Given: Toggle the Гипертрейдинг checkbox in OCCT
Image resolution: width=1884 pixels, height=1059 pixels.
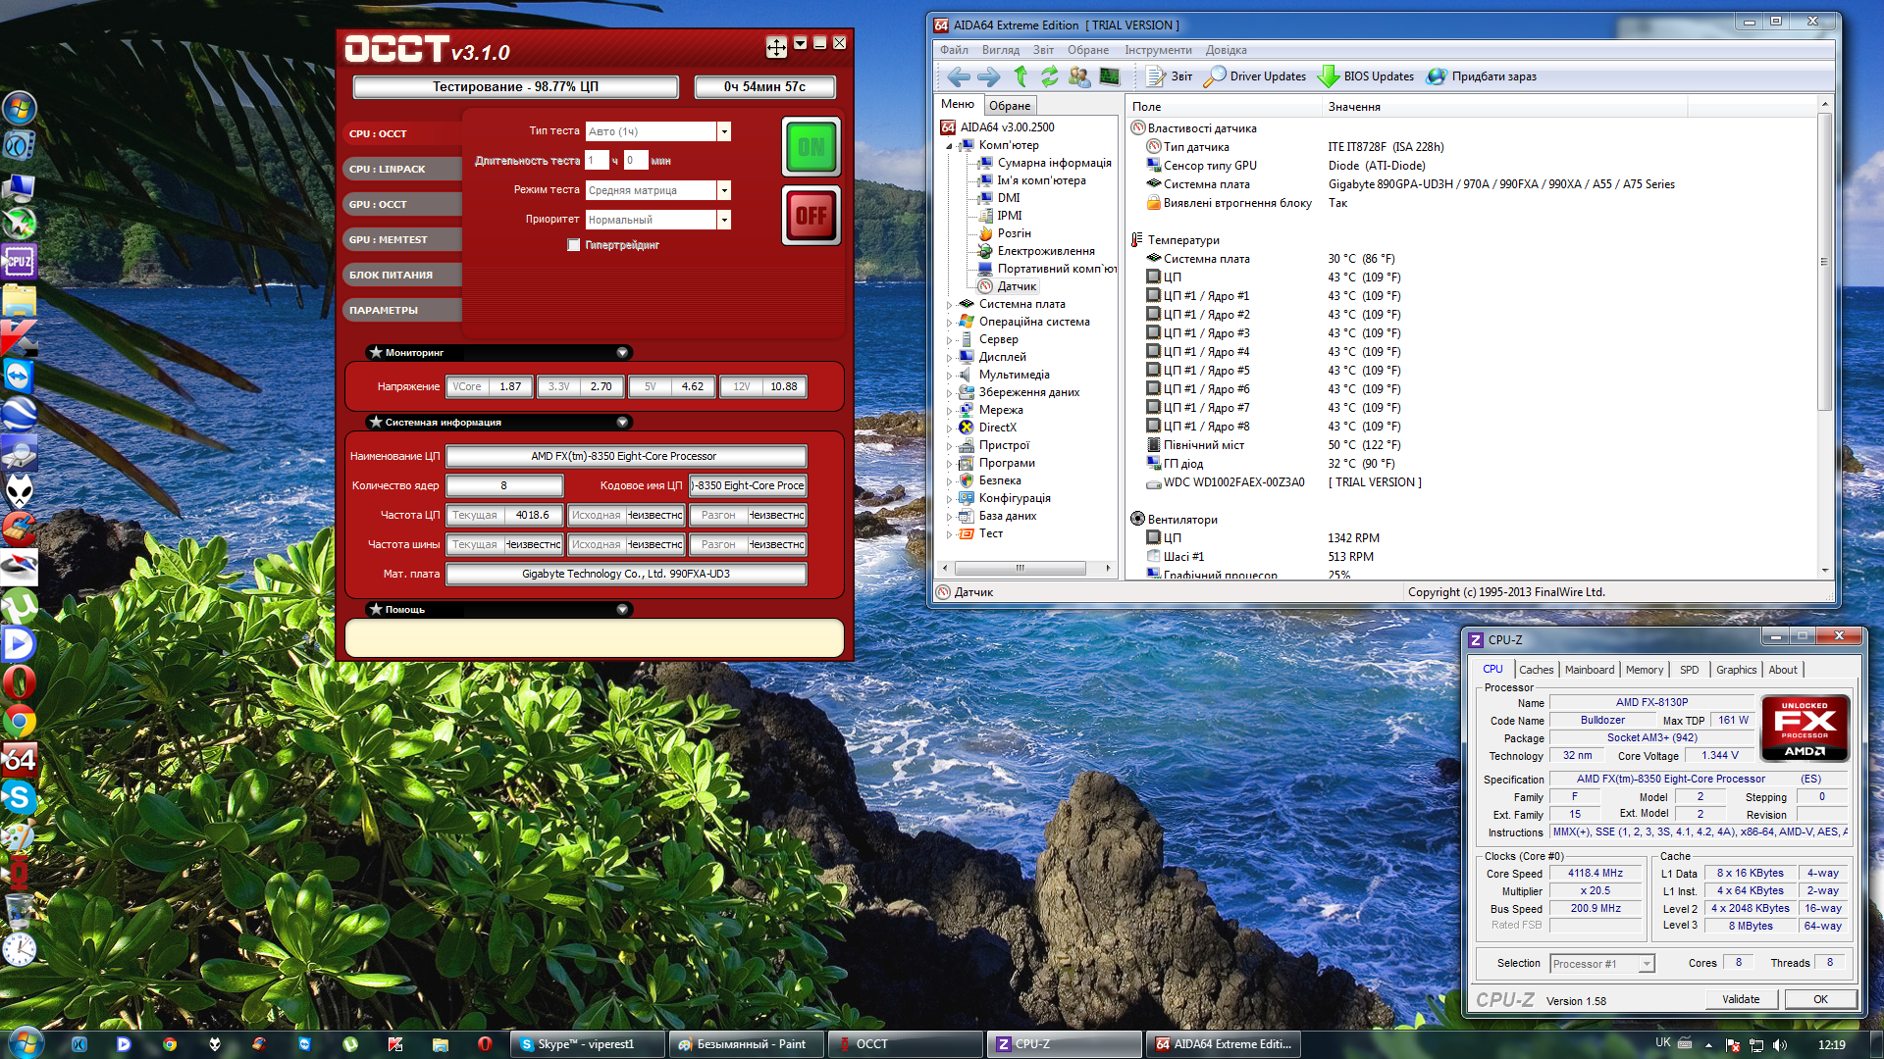Looking at the screenshot, I should 574,245.
